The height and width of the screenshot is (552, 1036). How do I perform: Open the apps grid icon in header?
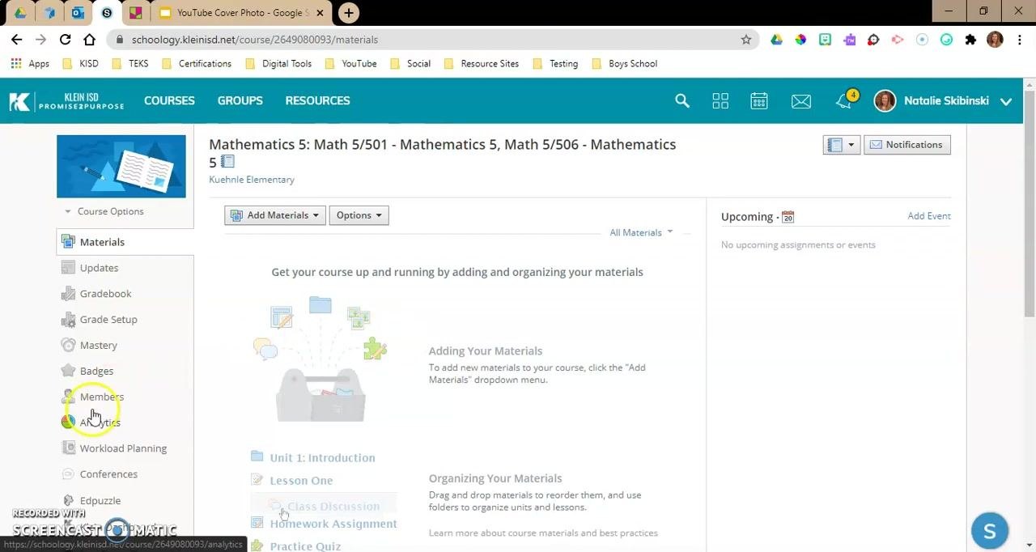(720, 100)
